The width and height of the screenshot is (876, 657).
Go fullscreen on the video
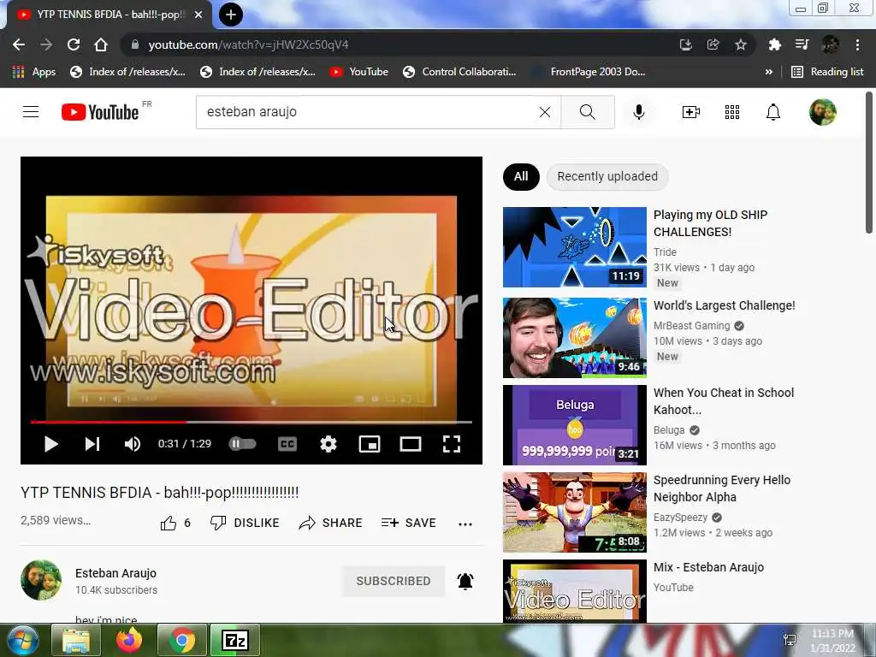(452, 444)
